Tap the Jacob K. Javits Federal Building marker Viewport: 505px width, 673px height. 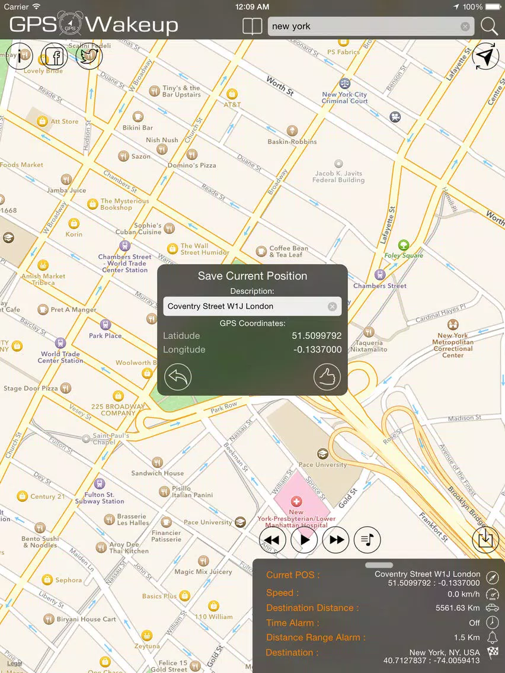(x=339, y=164)
